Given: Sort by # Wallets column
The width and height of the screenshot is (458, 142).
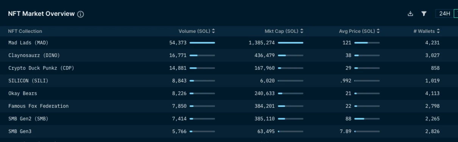Looking at the screenshot, I should click(427, 31).
